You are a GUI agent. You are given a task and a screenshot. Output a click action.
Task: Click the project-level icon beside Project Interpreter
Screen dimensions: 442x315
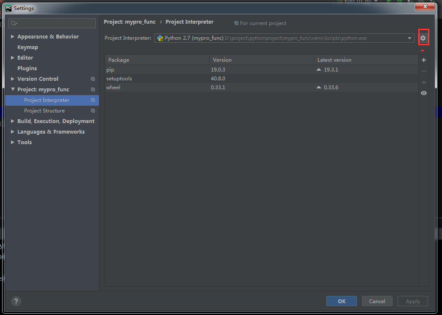point(93,100)
